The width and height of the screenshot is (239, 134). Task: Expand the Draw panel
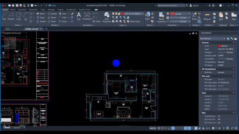click(x=18, y=25)
